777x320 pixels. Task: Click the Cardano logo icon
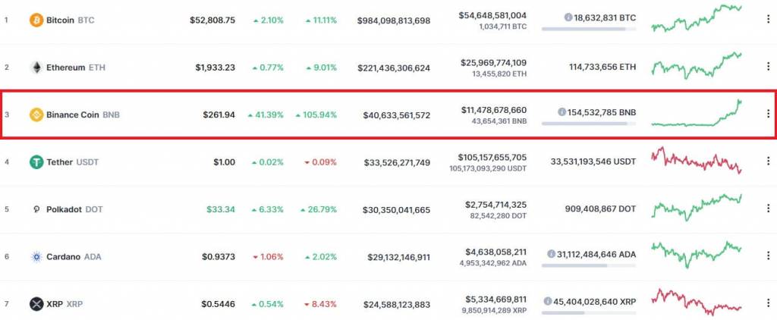[x=36, y=257]
